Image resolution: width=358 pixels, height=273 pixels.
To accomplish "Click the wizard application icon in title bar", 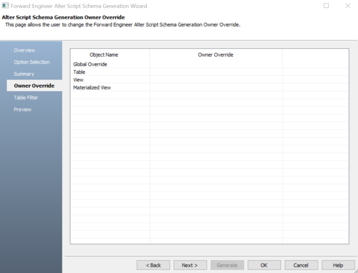I will click(x=5, y=6).
